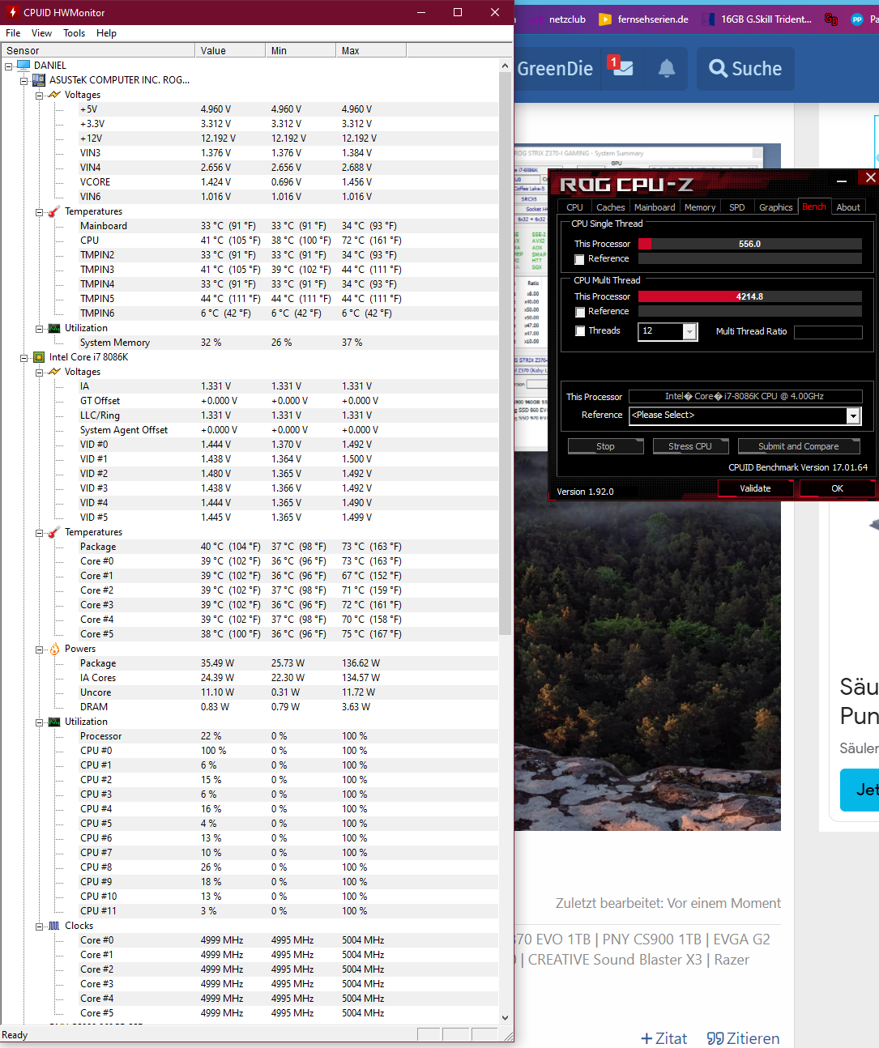Enable the multi thread Reference checkbox
The width and height of the screenshot is (879, 1048).
[x=579, y=312]
